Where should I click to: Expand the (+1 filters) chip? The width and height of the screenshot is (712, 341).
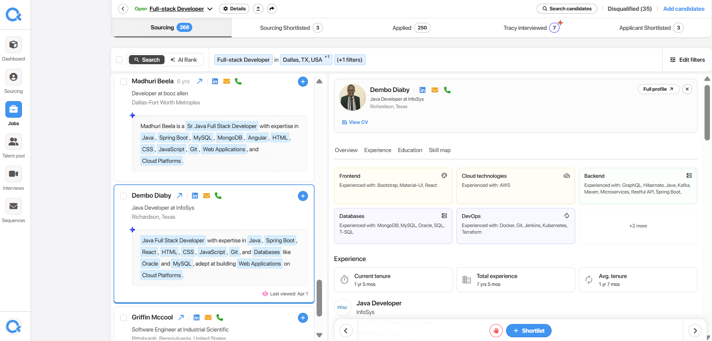click(349, 60)
